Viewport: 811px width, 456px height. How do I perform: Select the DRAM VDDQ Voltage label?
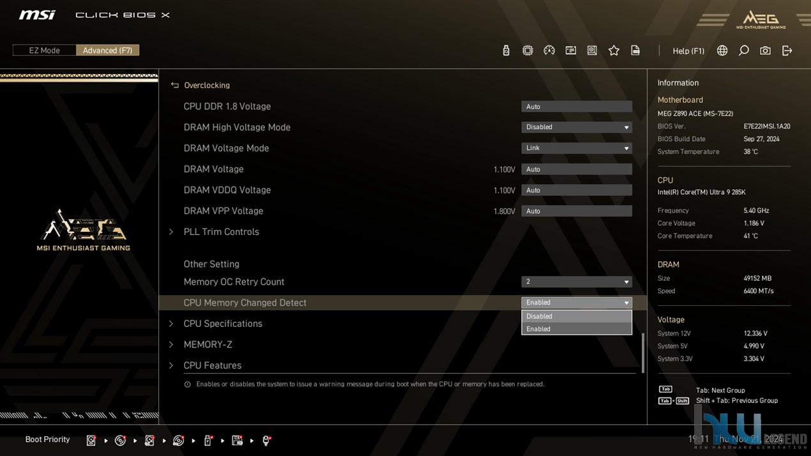[227, 190]
